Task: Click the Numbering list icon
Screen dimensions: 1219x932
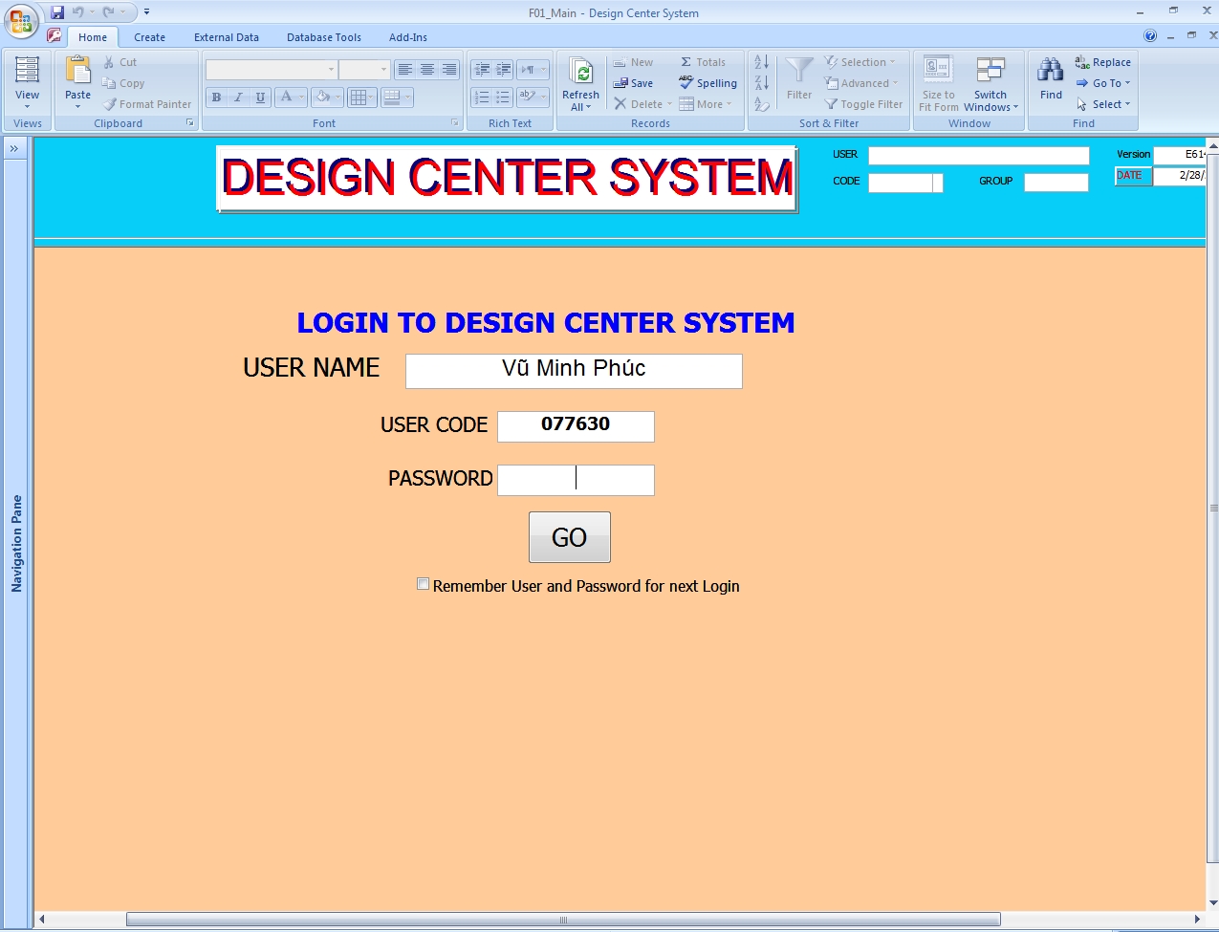Action: tap(482, 98)
